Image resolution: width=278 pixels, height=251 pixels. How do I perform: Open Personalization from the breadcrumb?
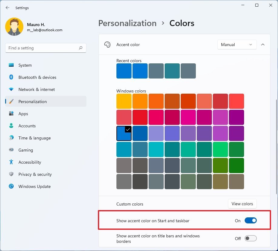[127, 23]
